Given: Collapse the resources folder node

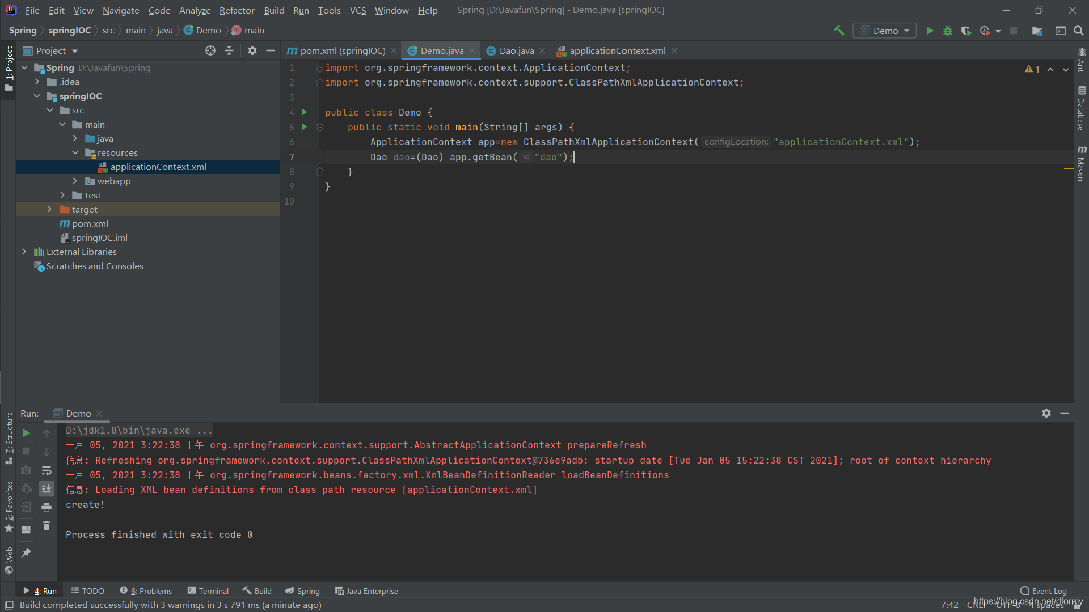Looking at the screenshot, I should click(x=75, y=152).
